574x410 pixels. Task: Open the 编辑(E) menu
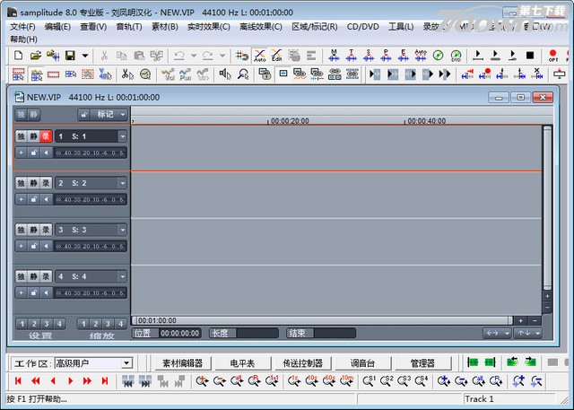click(x=57, y=27)
